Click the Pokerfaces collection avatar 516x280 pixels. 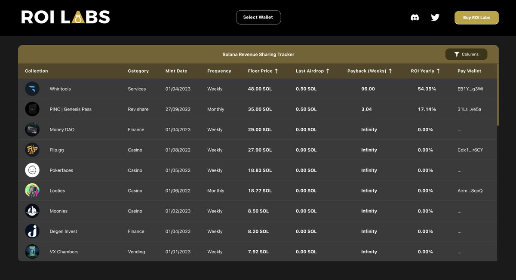pos(32,170)
